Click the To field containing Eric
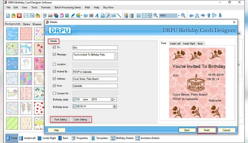This screenshot has height=143, width=248. pos(95,48)
